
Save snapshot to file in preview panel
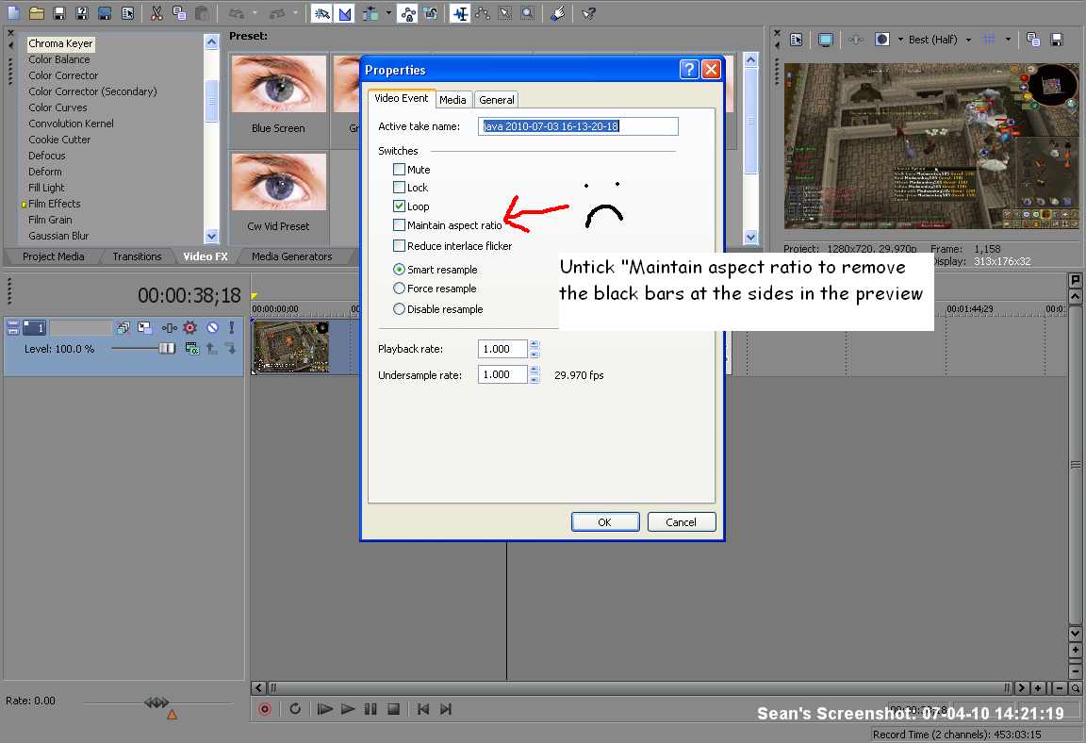point(1057,40)
